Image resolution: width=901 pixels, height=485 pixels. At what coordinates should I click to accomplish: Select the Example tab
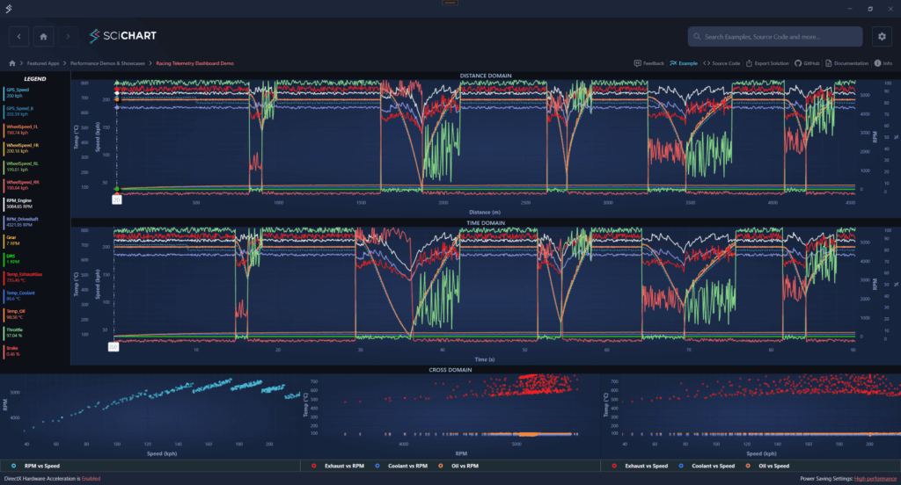pos(684,63)
